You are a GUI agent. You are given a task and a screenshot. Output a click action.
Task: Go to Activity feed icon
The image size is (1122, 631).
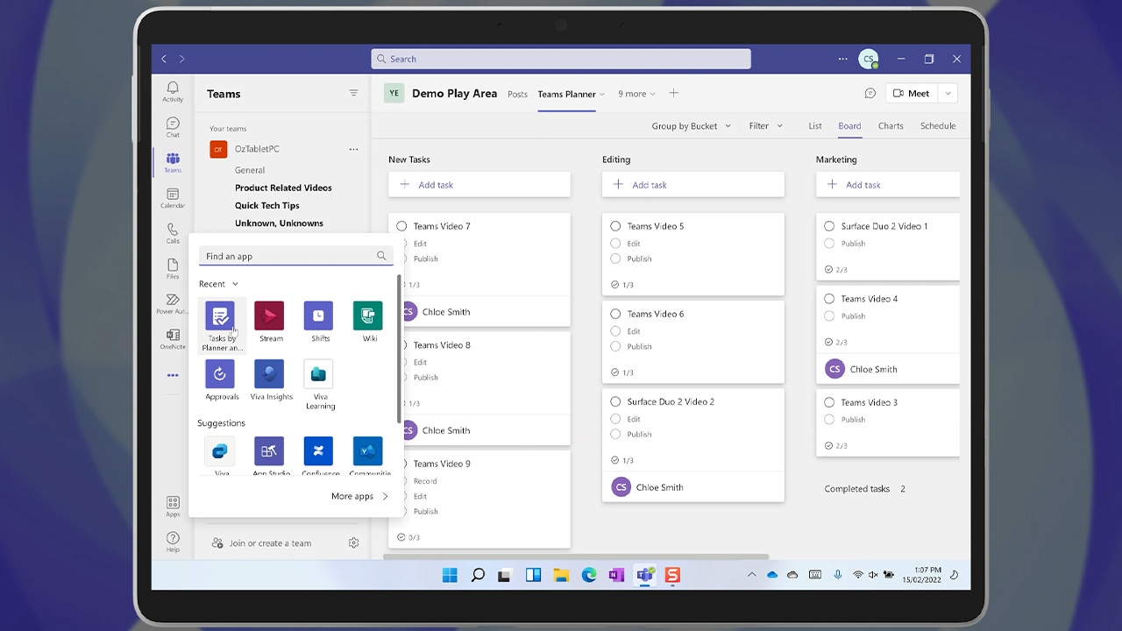tap(173, 92)
